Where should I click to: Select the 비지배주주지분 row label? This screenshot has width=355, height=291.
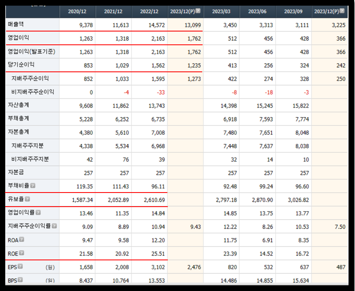[x=30, y=159]
